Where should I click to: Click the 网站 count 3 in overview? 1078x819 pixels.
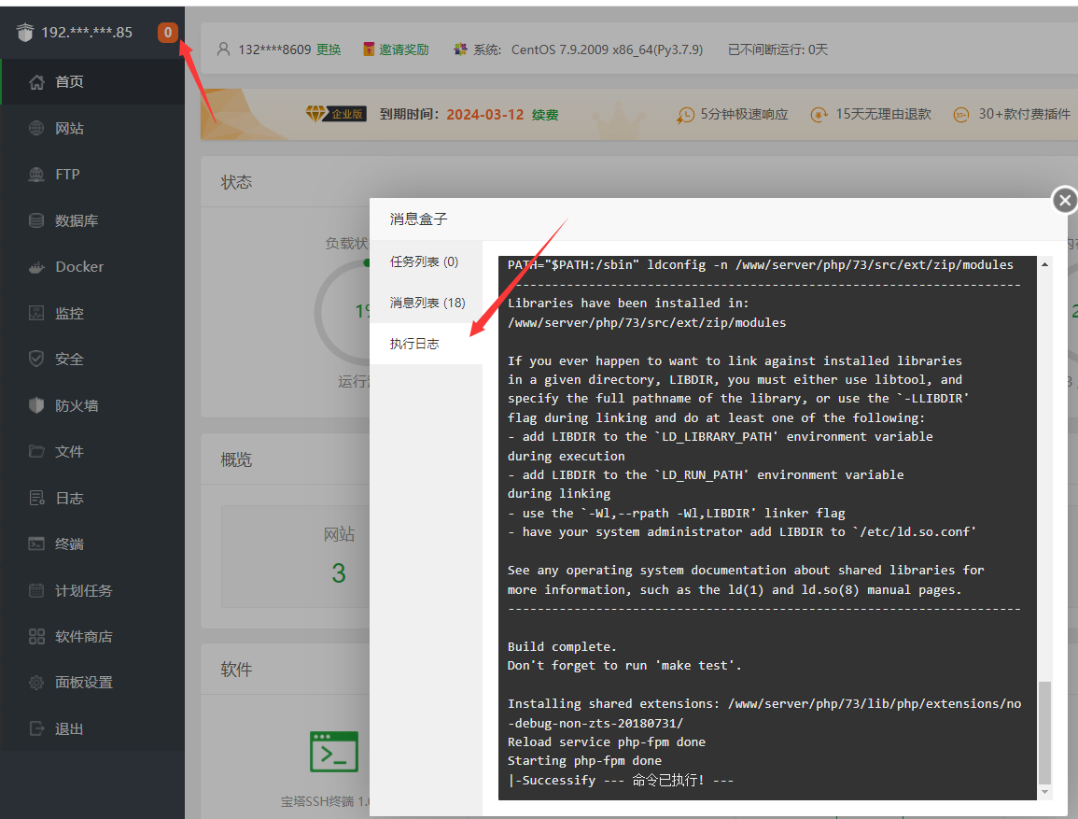339,573
